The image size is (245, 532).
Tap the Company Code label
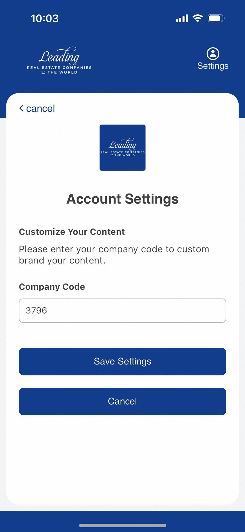tap(52, 287)
